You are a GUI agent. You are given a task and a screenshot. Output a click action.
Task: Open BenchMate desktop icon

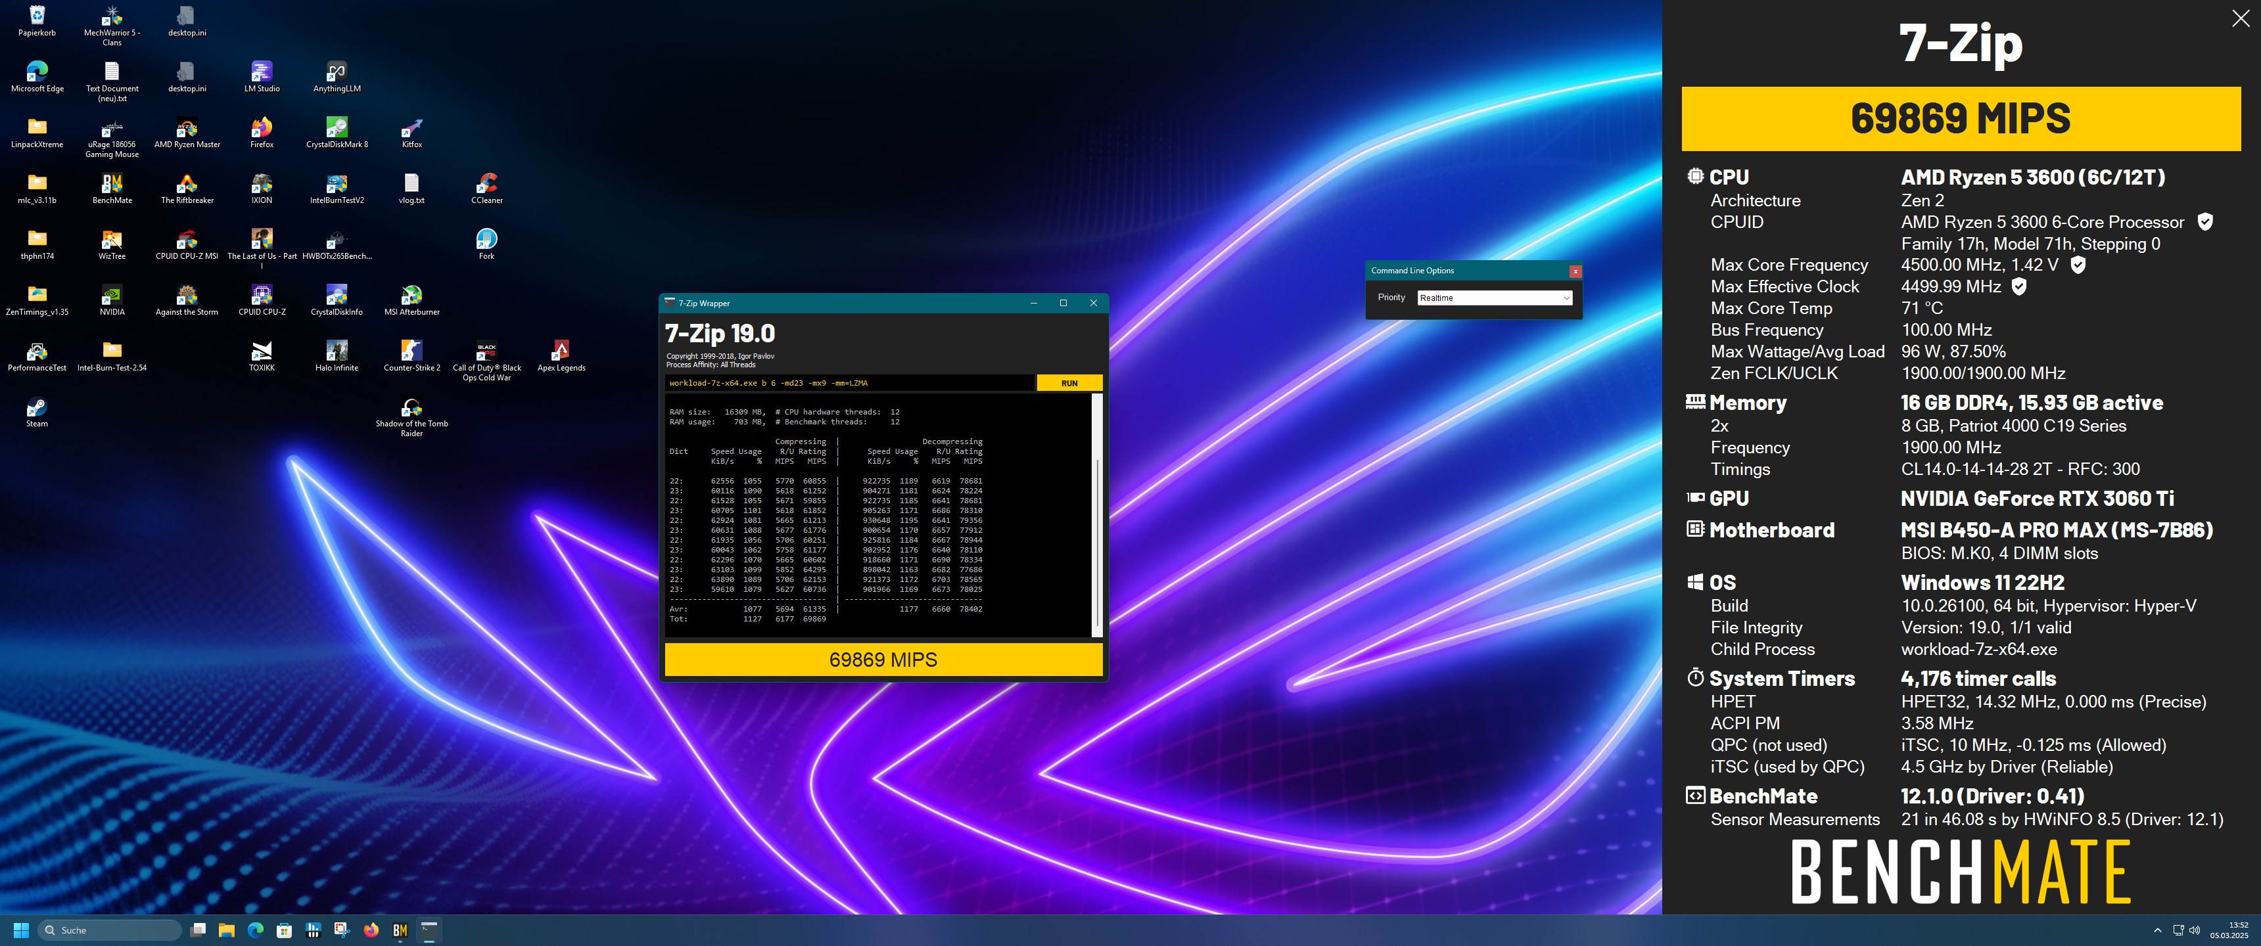click(x=112, y=189)
